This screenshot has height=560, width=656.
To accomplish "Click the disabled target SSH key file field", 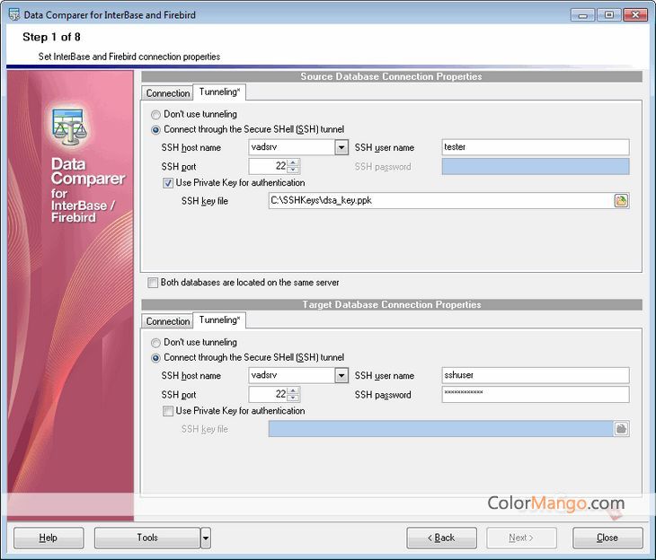I will (441, 429).
